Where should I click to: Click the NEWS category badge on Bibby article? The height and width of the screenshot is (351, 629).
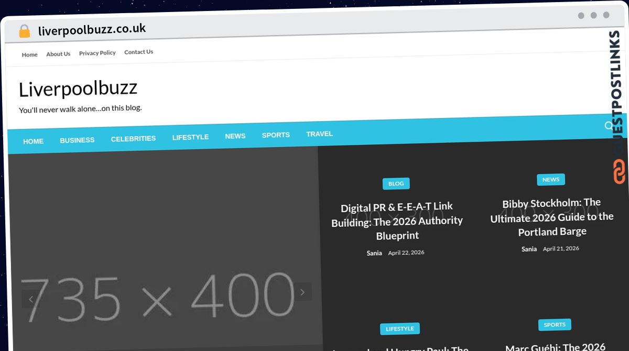(551, 179)
